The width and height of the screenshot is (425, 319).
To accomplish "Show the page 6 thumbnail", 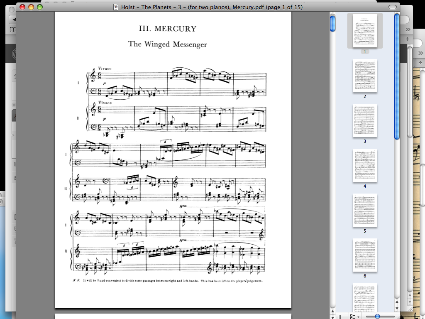I will [365, 255].
